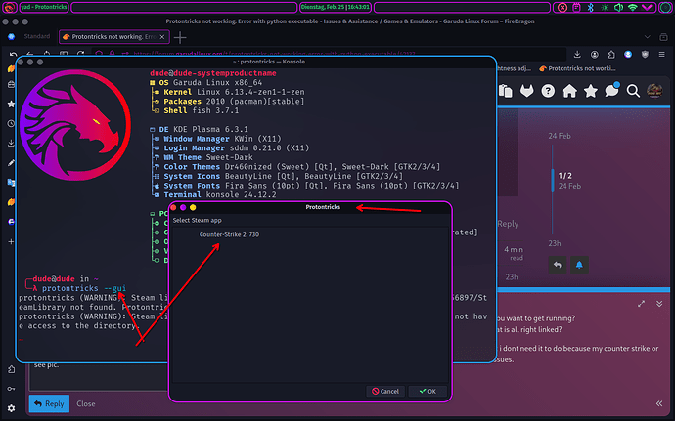Open the speaker volume tray icon

click(618, 7)
